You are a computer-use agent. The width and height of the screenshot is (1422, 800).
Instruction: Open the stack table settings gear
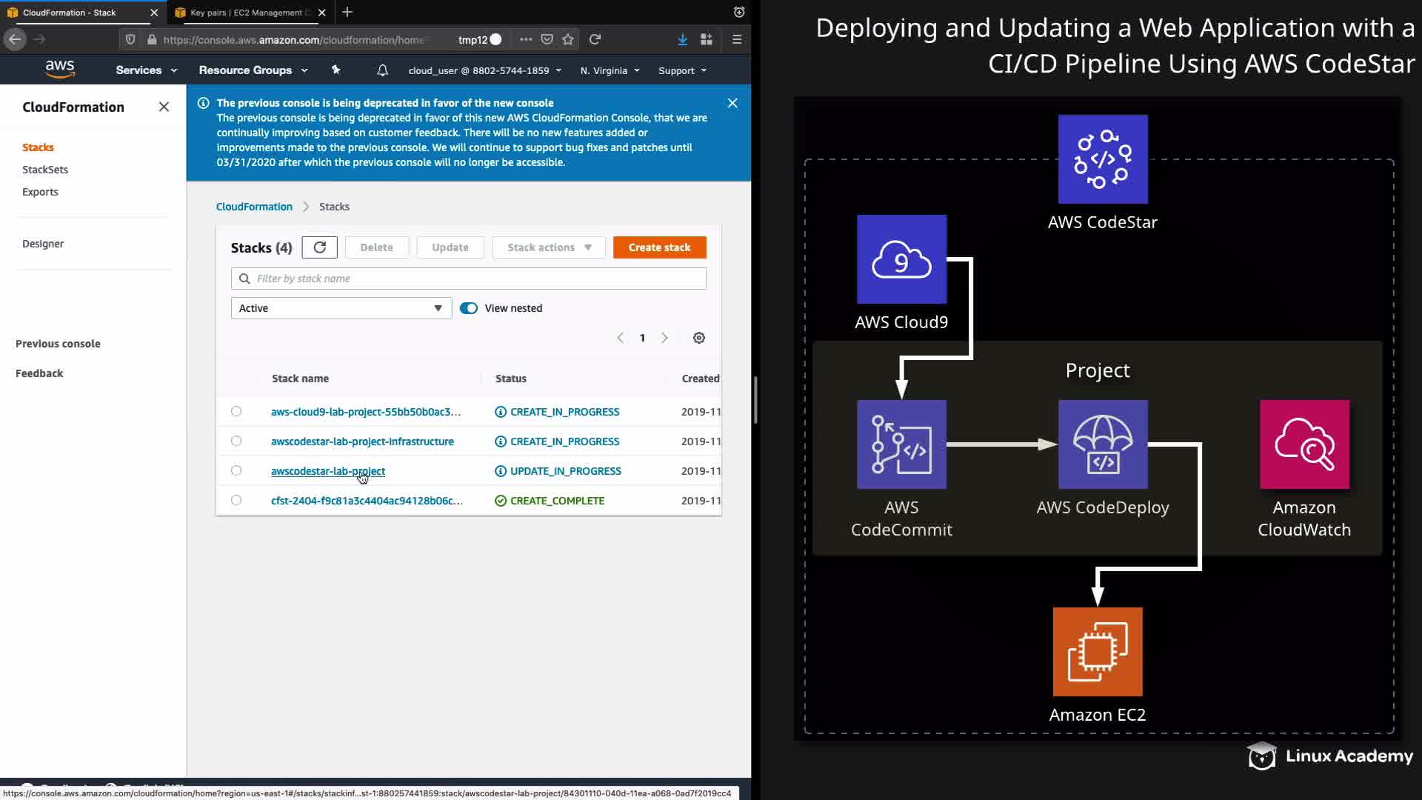click(698, 338)
